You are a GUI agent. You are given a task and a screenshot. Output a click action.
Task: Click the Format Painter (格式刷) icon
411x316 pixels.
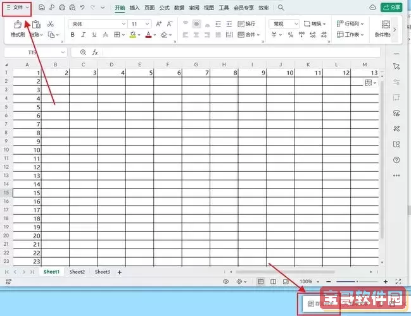click(18, 24)
